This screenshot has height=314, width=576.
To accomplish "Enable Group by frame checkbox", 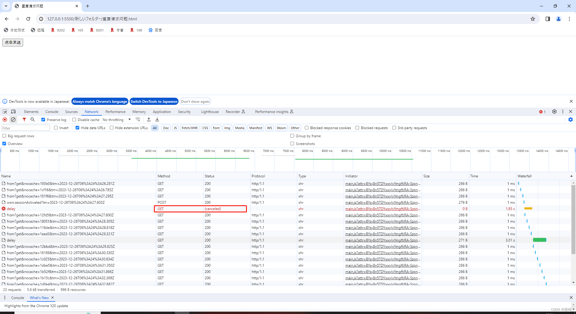I will pyautogui.click(x=292, y=136).
